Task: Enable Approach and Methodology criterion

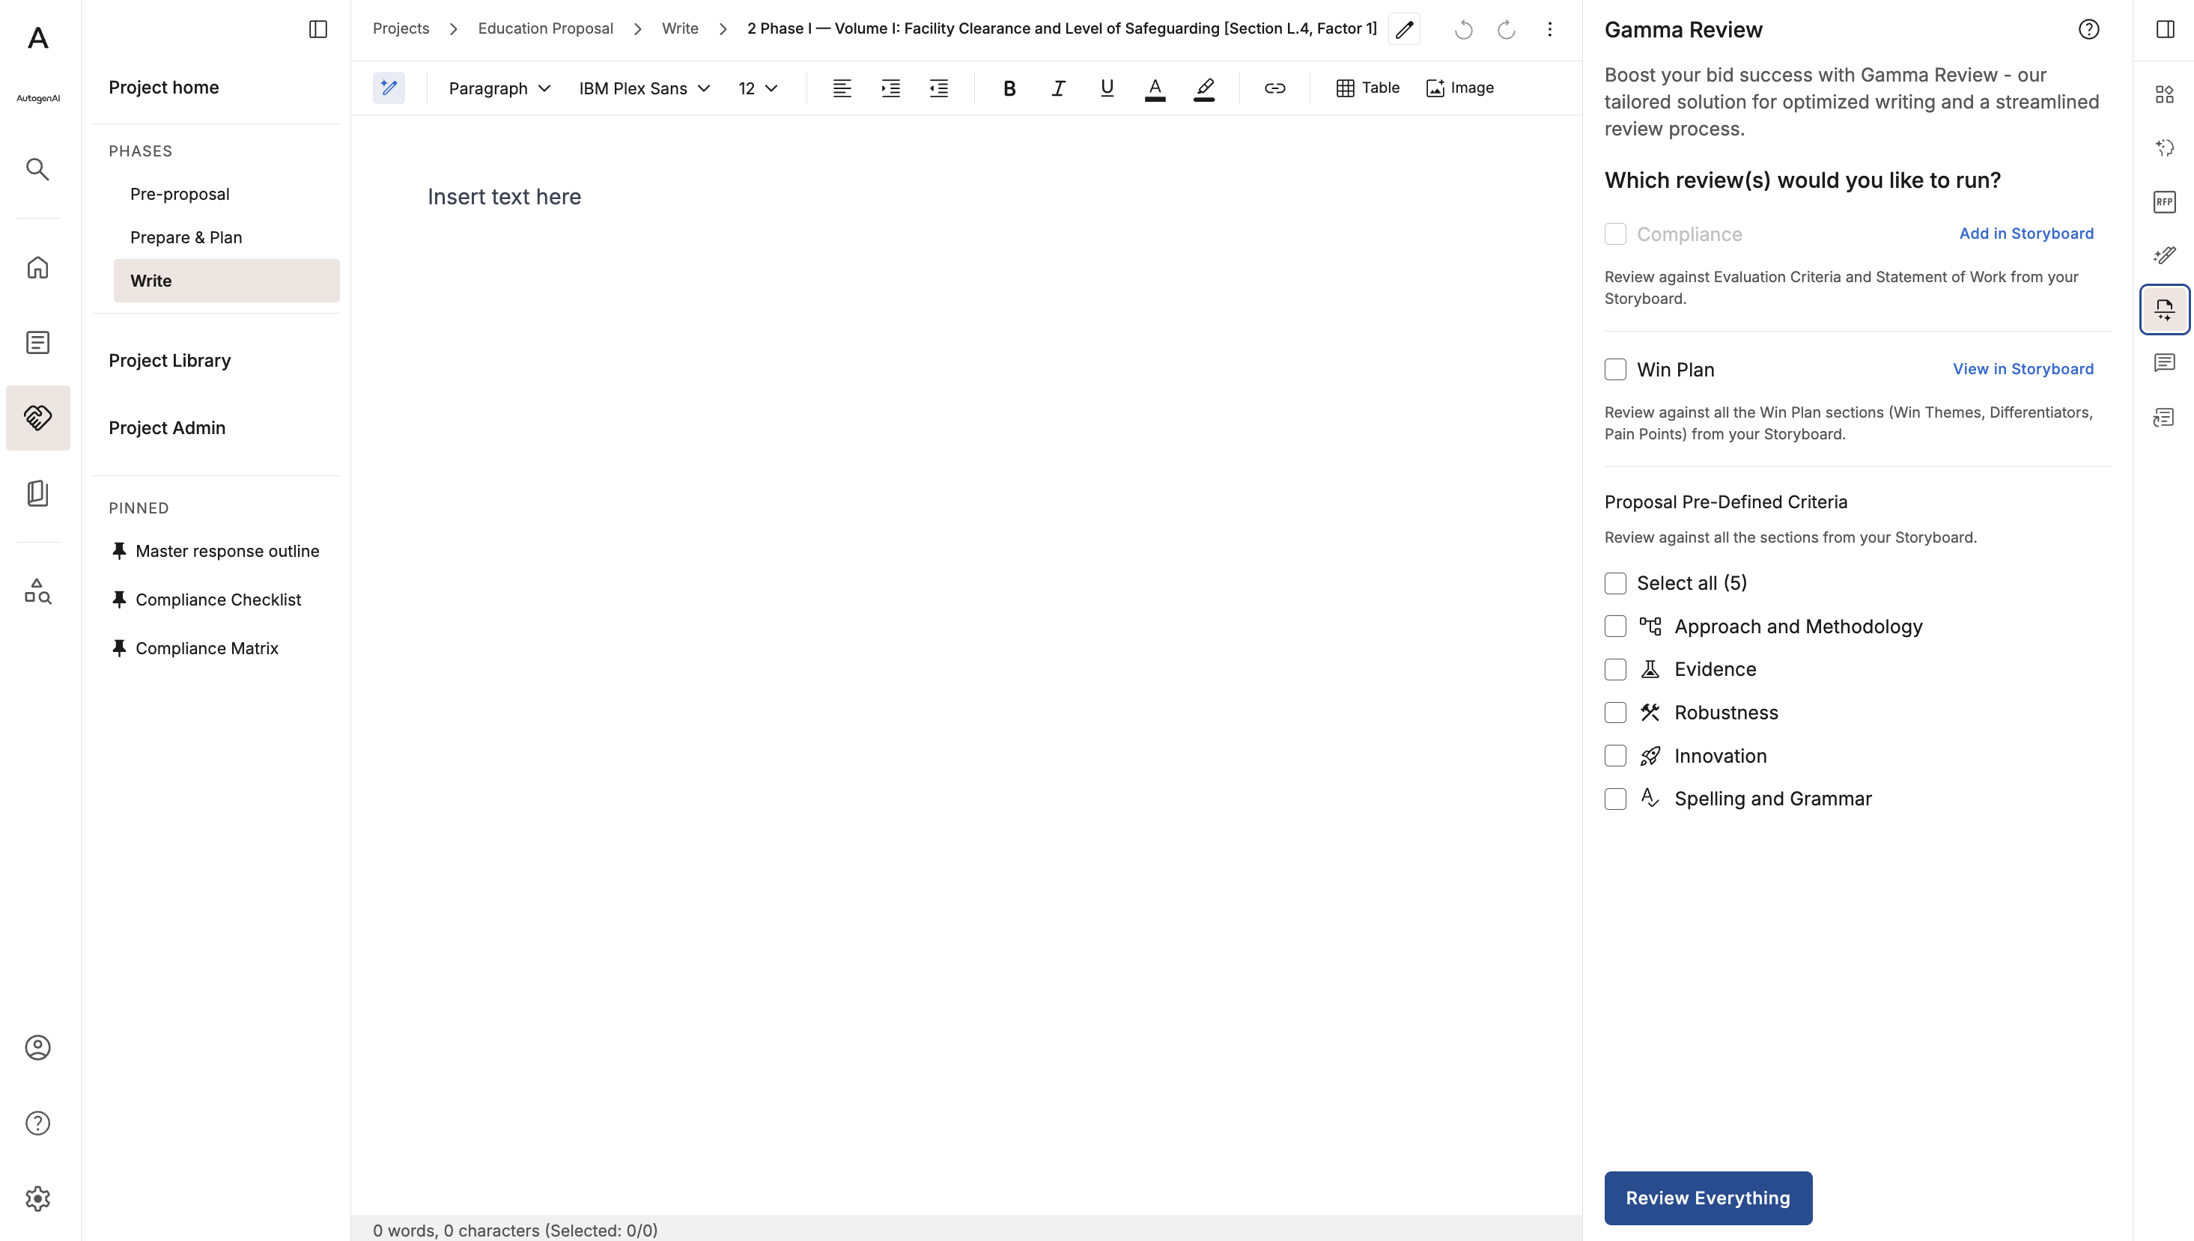Action: coord(1615,626)
